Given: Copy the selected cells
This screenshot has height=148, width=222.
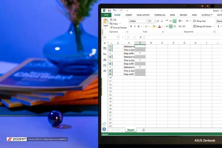Looking at the screenshot, I should click(114, 24).
